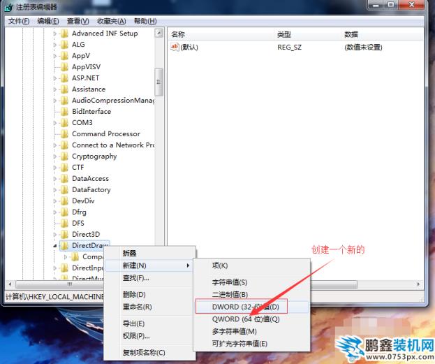This screenshot has width=435, height=364.
Task: Expand the ALG key
Action: coord(55,45)
